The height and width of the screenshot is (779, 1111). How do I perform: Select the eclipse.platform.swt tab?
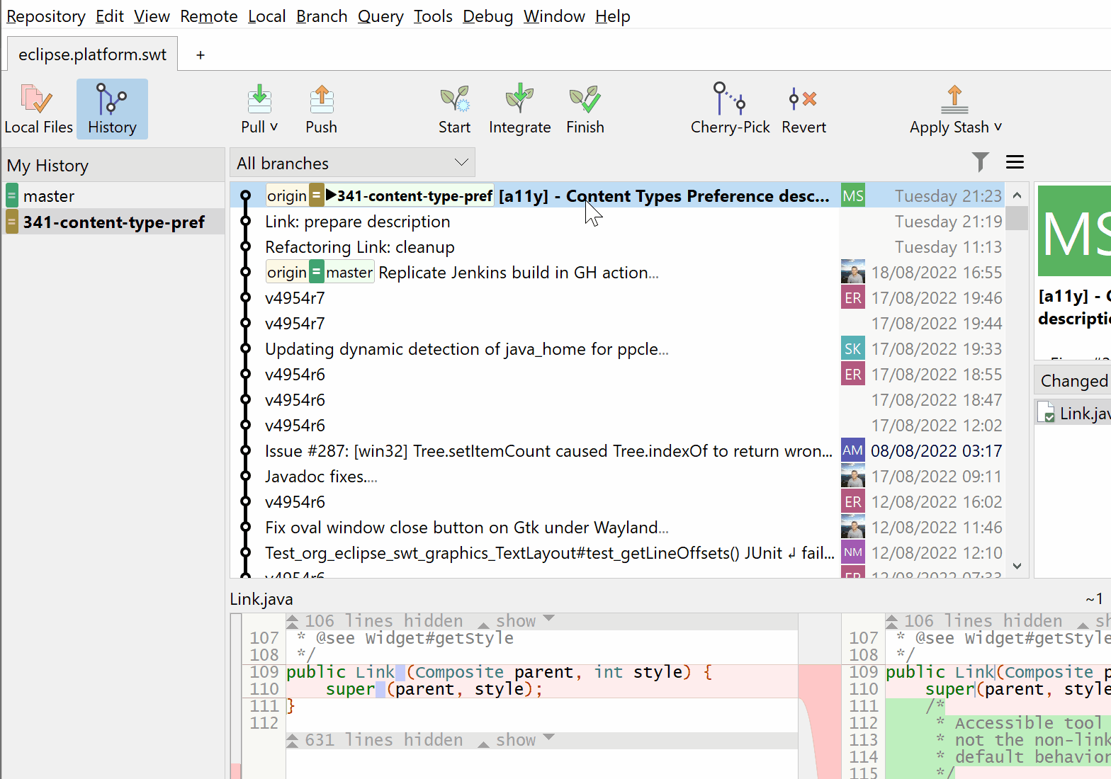point(92,55)
